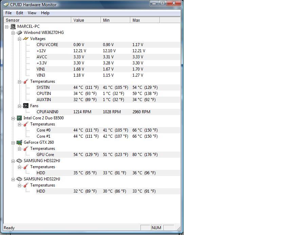285x235 pixels.
Task: Select the VIN1 voltage row
Action: [108, 69]
